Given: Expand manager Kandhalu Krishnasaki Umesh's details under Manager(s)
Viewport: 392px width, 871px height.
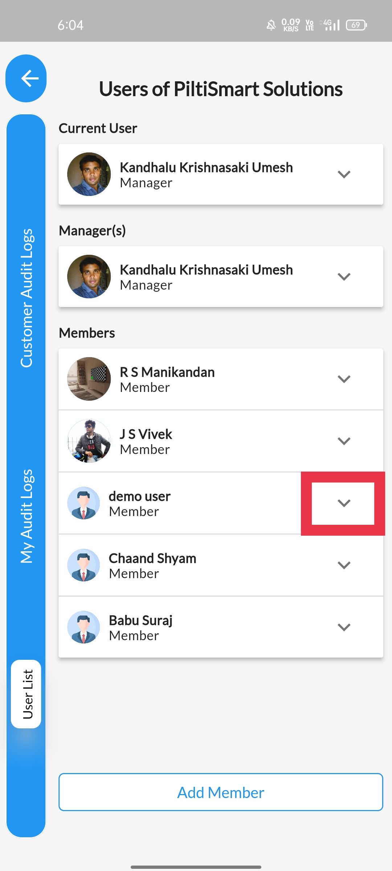Looking at the screenshot, I should pyautogui.click(x=344, y=277).
